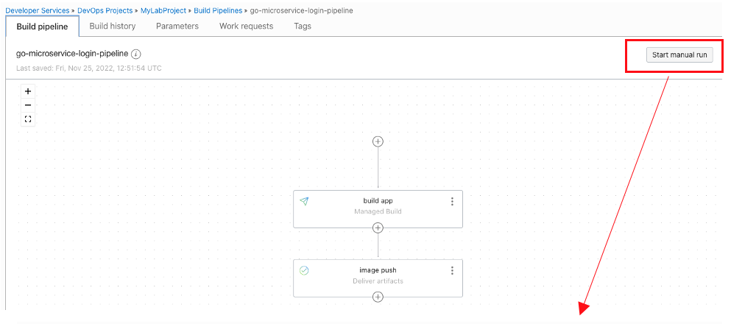731x324 pixels.
Task: Open the build app stage options menu
Action: pos(452,201)
